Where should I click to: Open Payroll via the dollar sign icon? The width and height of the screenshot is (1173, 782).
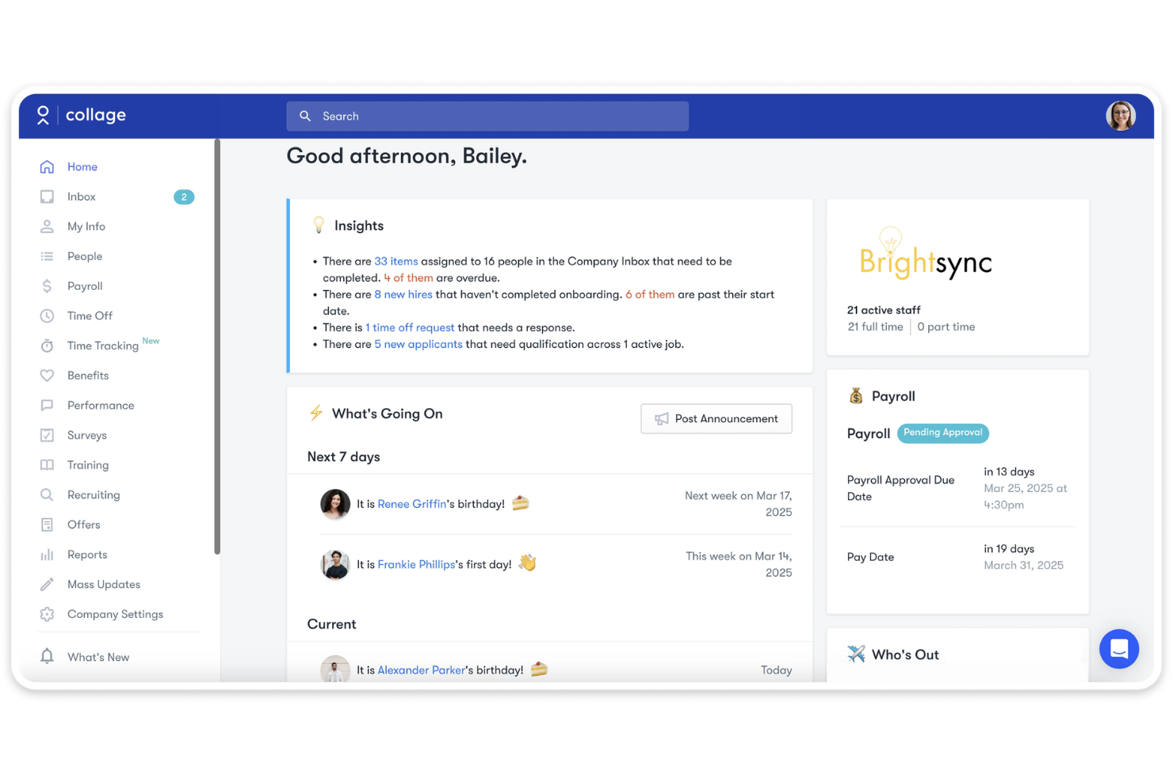tap(47, 286)
